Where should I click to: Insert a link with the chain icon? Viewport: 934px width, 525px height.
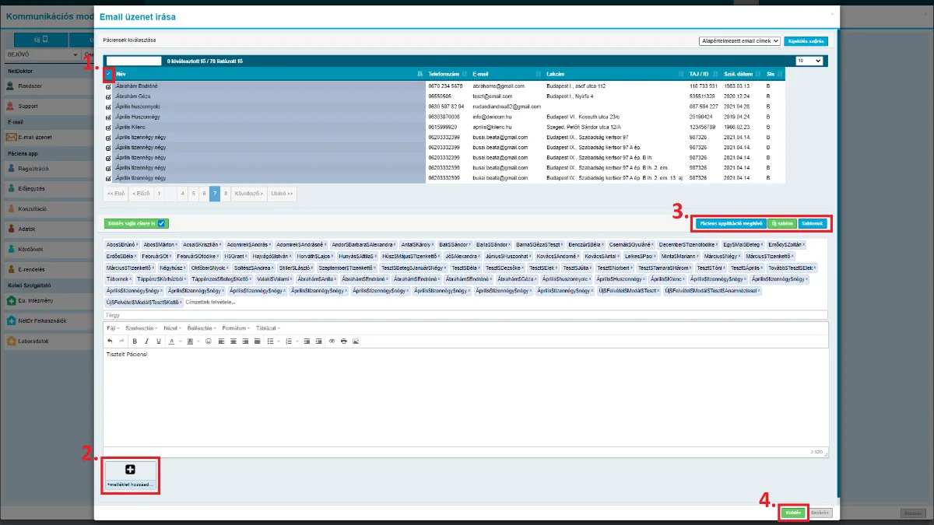coord(332,341)
